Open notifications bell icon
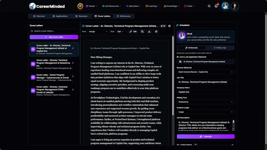 (x=216, y=6)
